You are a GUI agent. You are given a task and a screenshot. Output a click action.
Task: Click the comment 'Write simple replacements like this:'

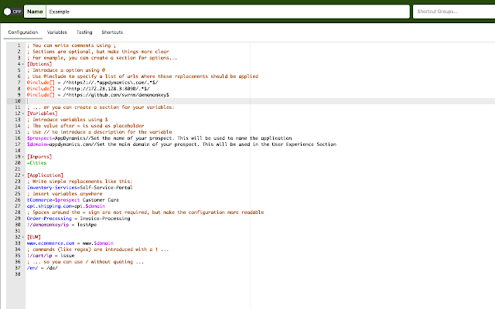click(x=80, y=182)
